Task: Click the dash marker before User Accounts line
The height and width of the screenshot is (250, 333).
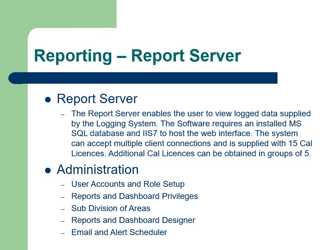Action: tap(62, 184)
